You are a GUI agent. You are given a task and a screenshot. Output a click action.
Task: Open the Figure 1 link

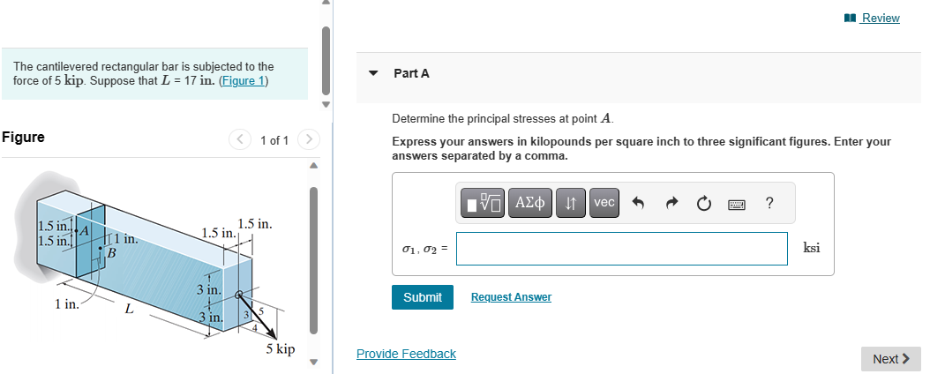click(x=244, y=81)
